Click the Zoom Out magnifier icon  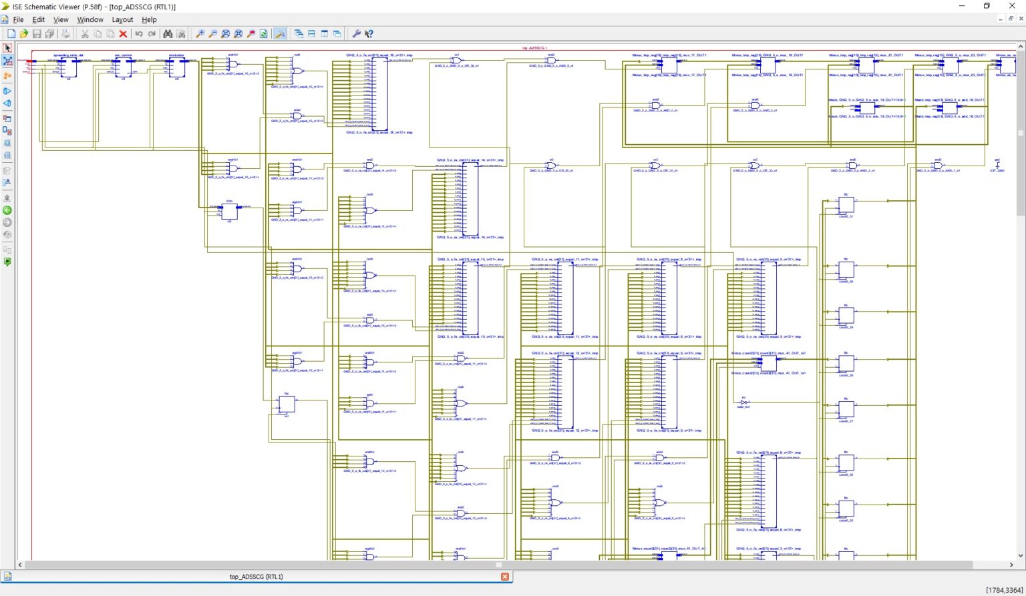point(212,33)
